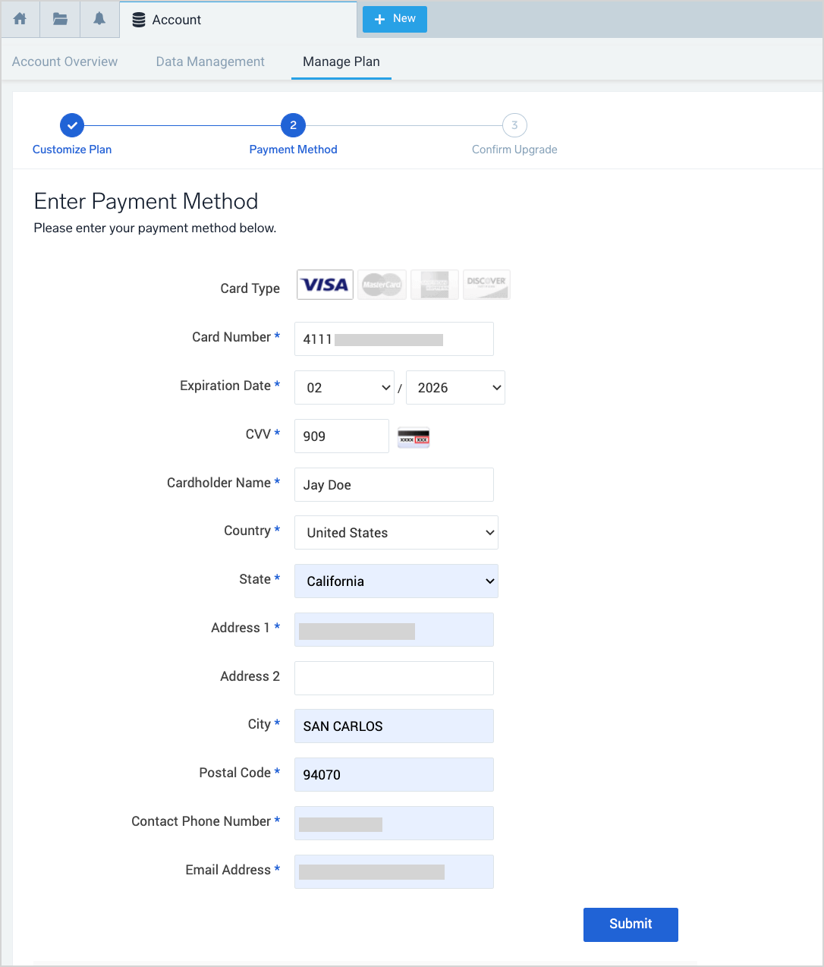The width and height of the screenshot is (824, 967).
Task: Switch to Data Management tab
Action: (x=210, y=61)
